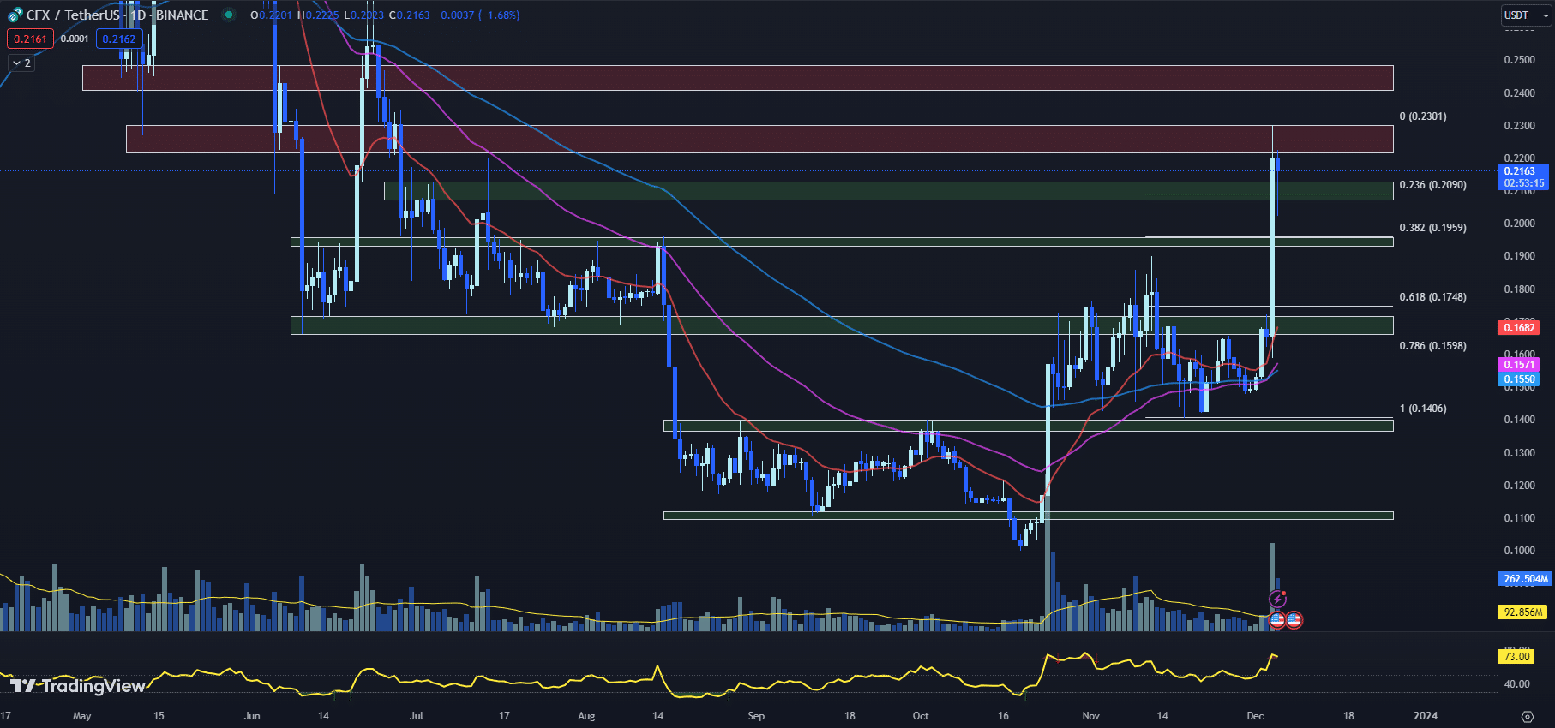Click the 2024 marker on time axis

tap(1425, 715)
